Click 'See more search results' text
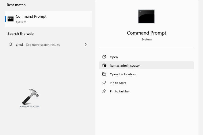Viewport: 203px width, 135px height. pos(43,45)
